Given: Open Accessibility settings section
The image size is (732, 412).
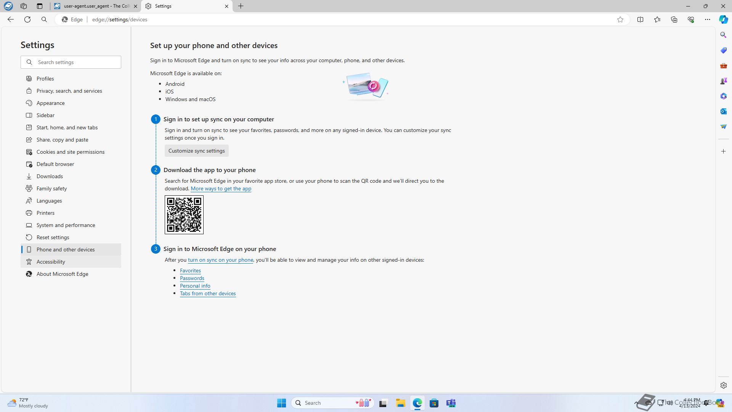Looking at the screenshot, I should pos(51,262).
